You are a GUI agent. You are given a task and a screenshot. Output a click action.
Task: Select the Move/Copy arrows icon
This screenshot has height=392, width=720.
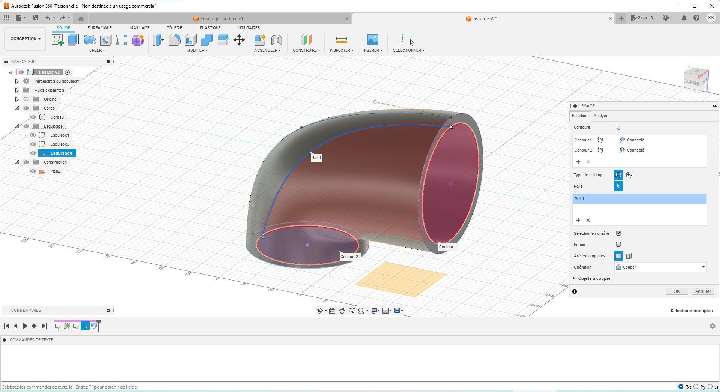[x=239, y=40]
